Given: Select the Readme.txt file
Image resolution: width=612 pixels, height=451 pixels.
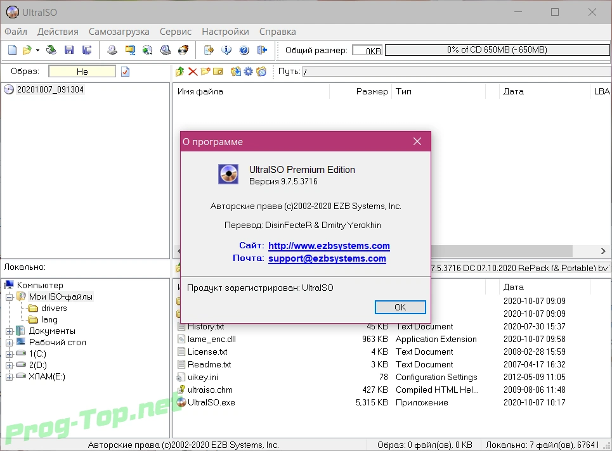Looking at the screenshot, I should click(209, 364).
